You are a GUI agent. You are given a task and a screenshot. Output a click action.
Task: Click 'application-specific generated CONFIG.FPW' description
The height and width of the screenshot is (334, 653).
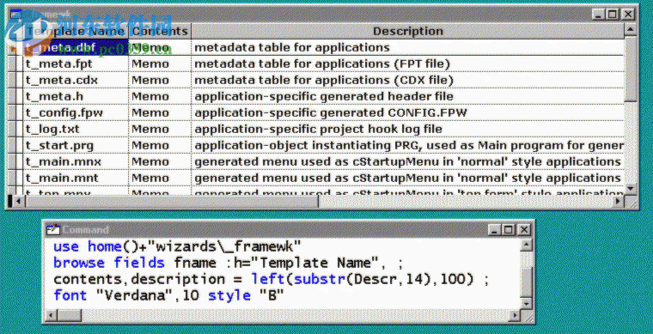(x=331, y=112)
